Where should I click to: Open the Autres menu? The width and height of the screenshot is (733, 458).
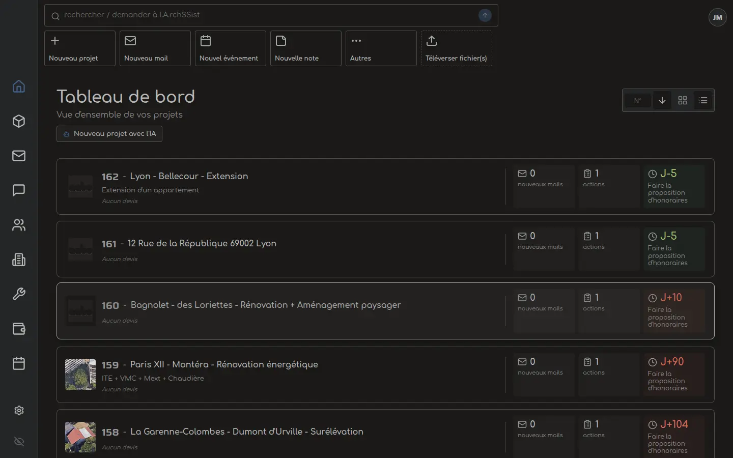(x=381, y=48)
